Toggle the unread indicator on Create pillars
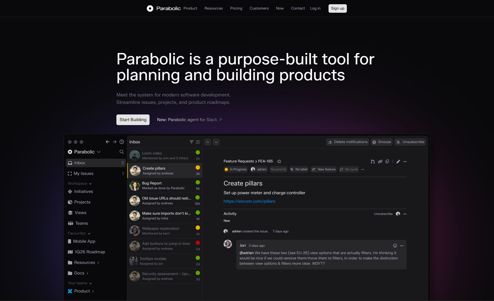The width and height of the screenshot is (494, 301). [198, 167]
